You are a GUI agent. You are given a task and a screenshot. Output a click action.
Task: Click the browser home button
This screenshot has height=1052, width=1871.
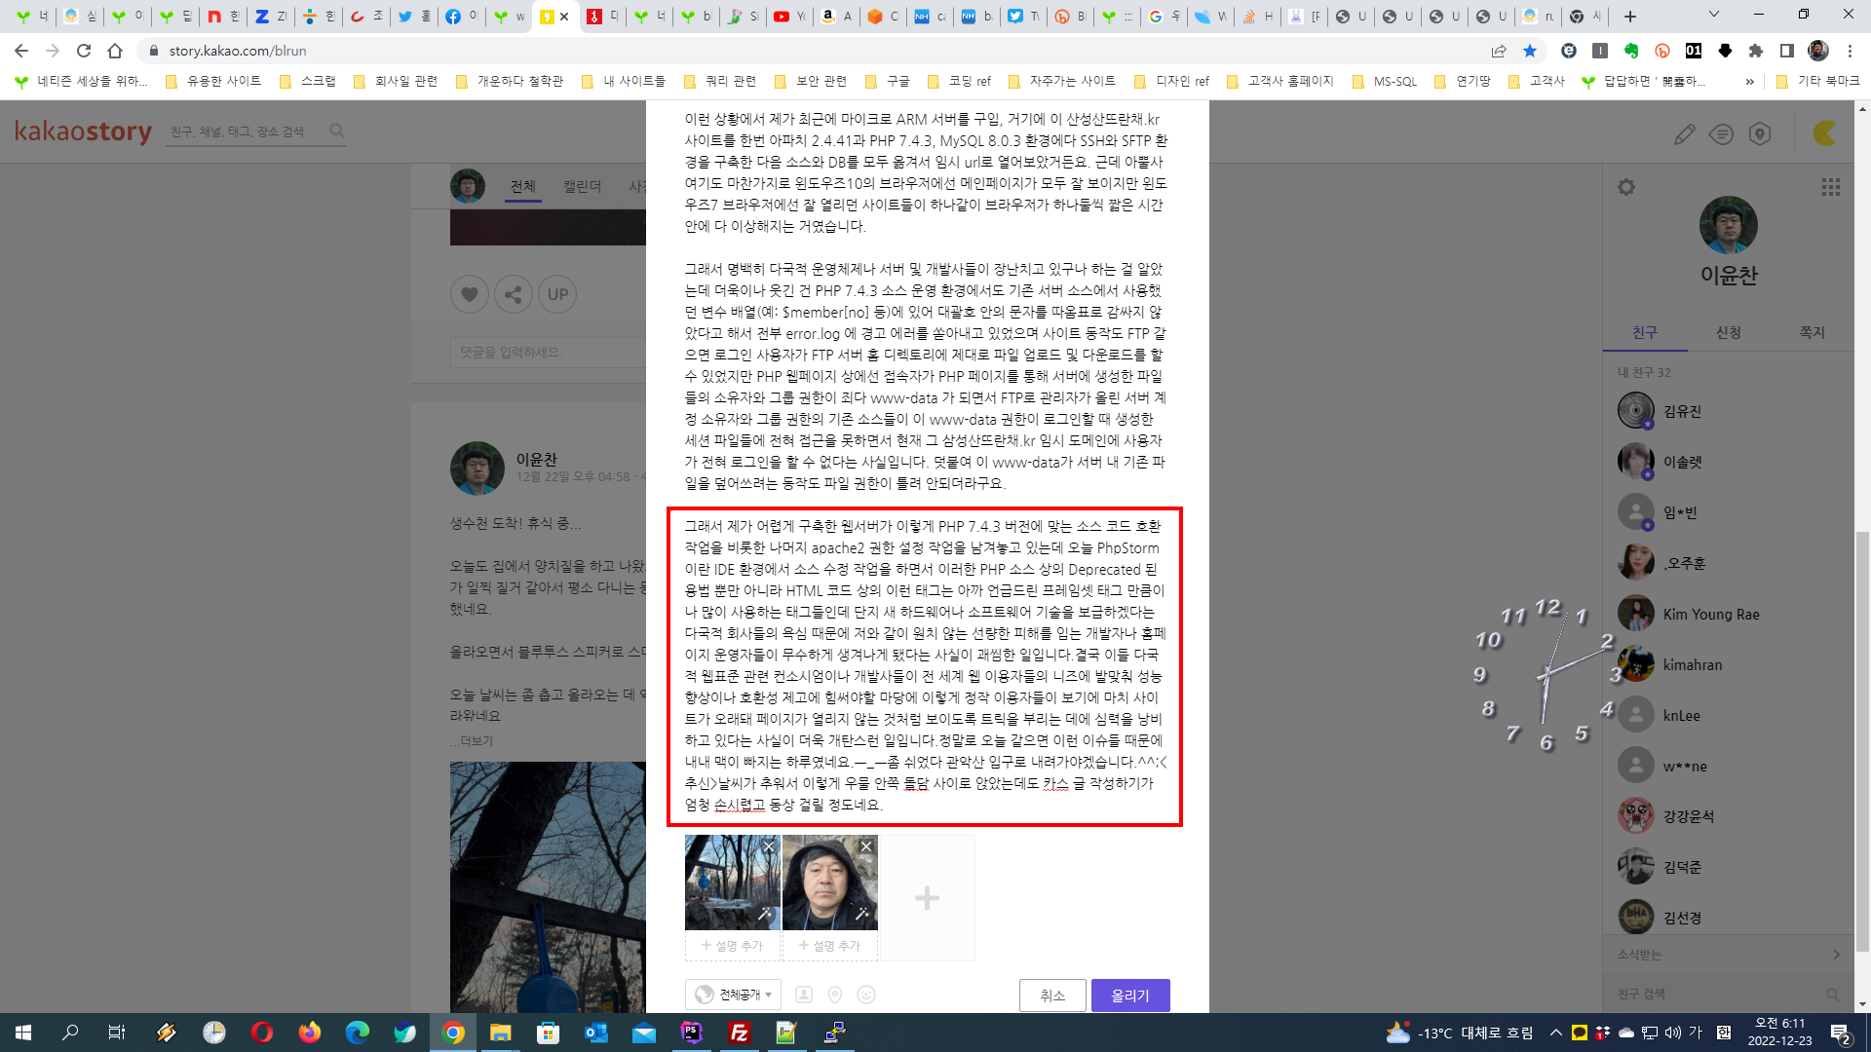[x=115, y=51]
